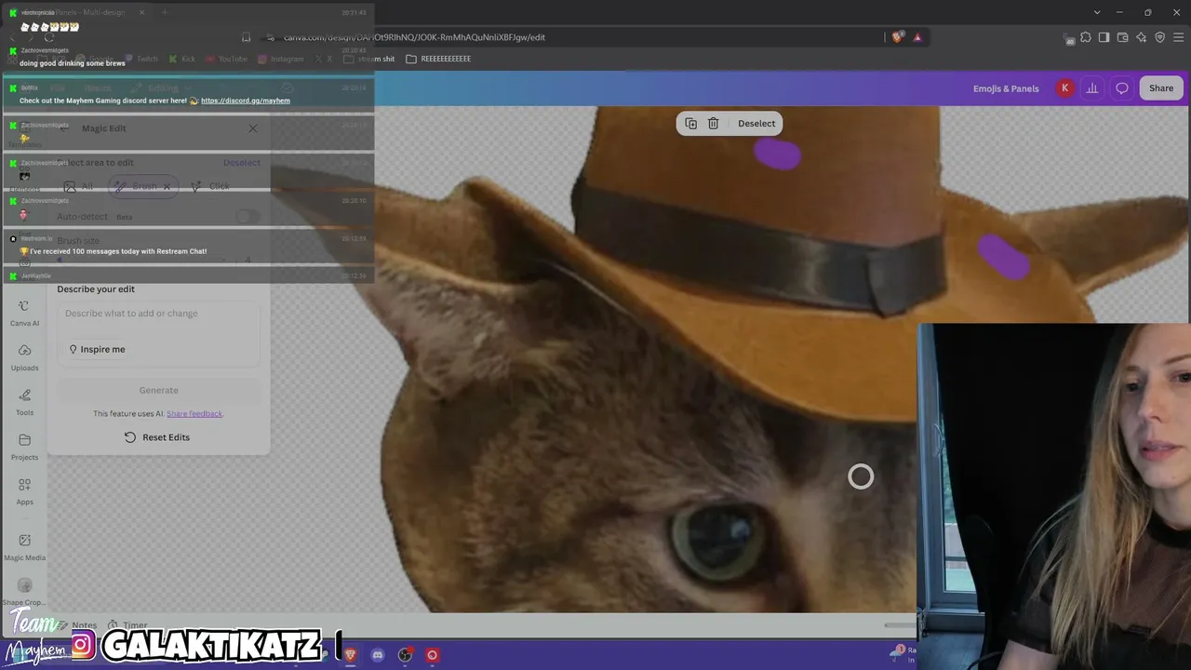Click the red circular taskbar app icon
Image resolution: width=1191 pixels, height=670 pixels.
pyautogui.click(x=432, y=655)
